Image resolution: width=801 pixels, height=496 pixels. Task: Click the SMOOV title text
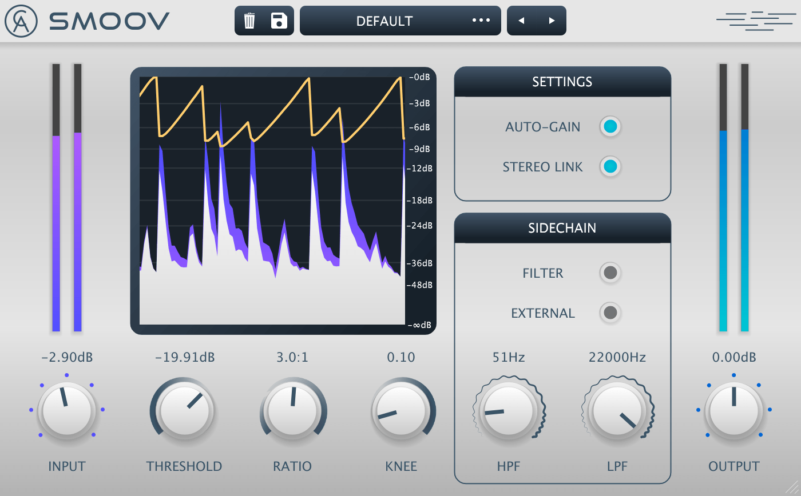pos(108,21)
